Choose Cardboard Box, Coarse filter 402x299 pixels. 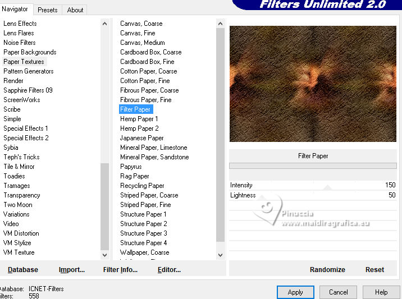pyautogui.click(x=150, y=52)
